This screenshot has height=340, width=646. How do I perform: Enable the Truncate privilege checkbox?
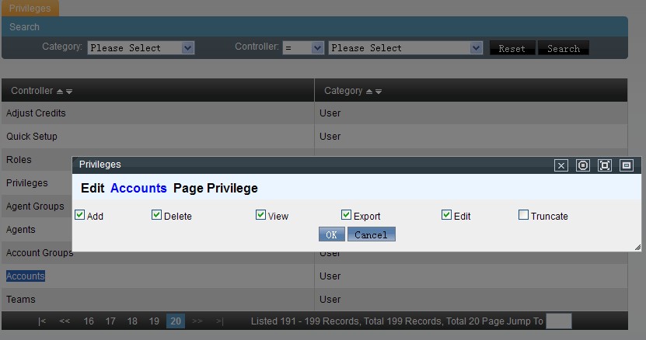[x=523, y=215]
